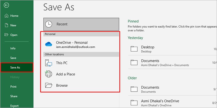Viewport: 217px width, 108px height.
Task: Open Documents folder under Yesterday
Action: pyautogui.click(x=172, y=62)
